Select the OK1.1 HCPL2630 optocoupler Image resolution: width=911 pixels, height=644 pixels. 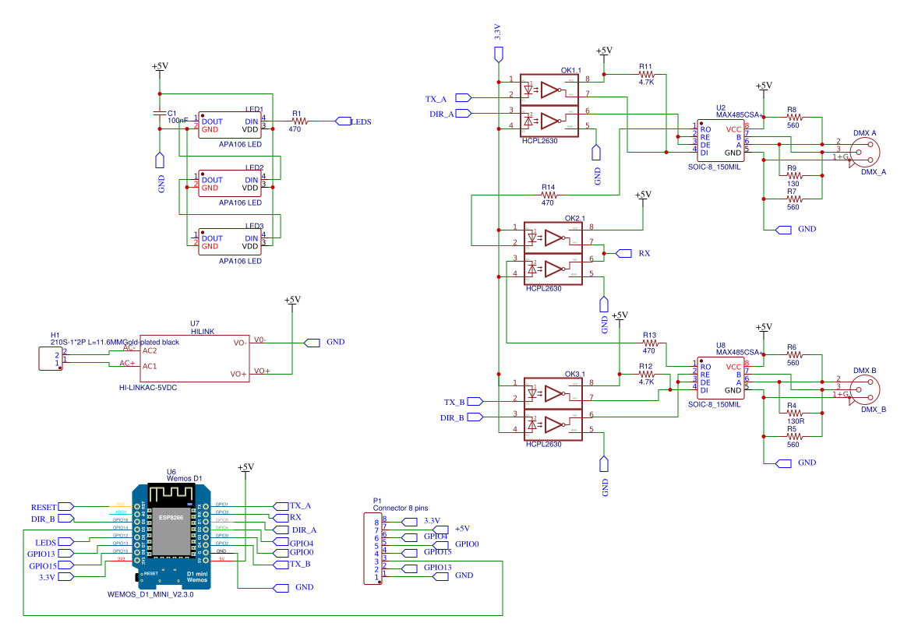(549, 106)
